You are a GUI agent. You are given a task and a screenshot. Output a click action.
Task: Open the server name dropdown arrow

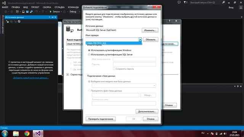pyautogui.click(x=140, y=40)
